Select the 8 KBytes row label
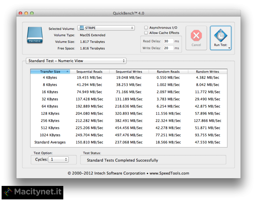257x201 pixels. 50,85
